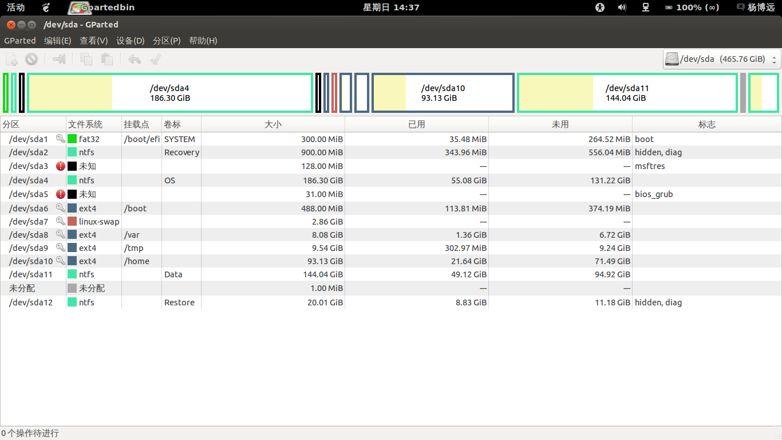Open the 查看(V) menu
782x440 pixels.
tap(94, 41)
